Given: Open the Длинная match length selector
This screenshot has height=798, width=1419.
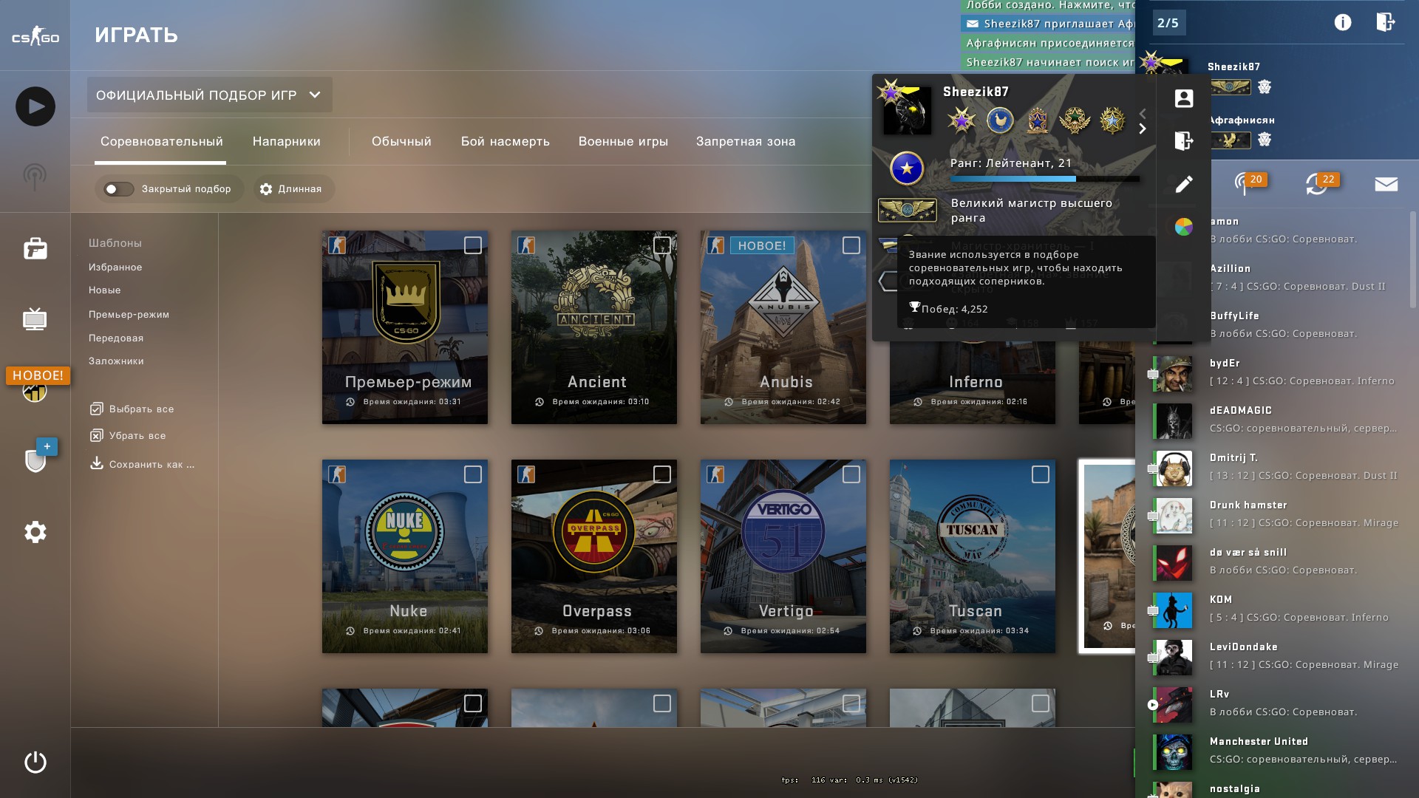Looking at the screenshot, I should tap(292, 189).
